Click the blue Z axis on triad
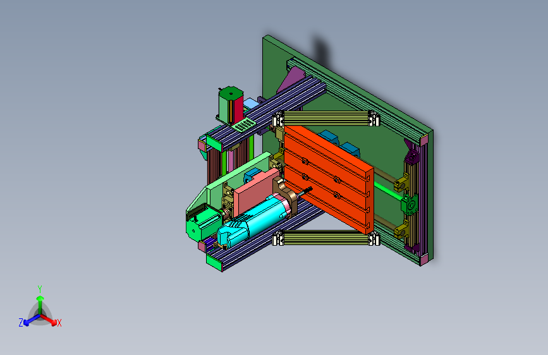The image size is (548, 355). pyautogui.click(x=32, y=320)
